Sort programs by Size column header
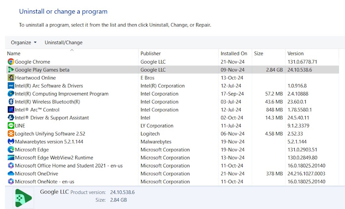This screenshot has width=345, height=209. click(x=258, y=54)
